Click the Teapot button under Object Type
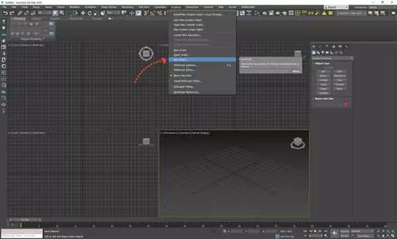Viewport: 397px width, 239px height. (324, 88)
